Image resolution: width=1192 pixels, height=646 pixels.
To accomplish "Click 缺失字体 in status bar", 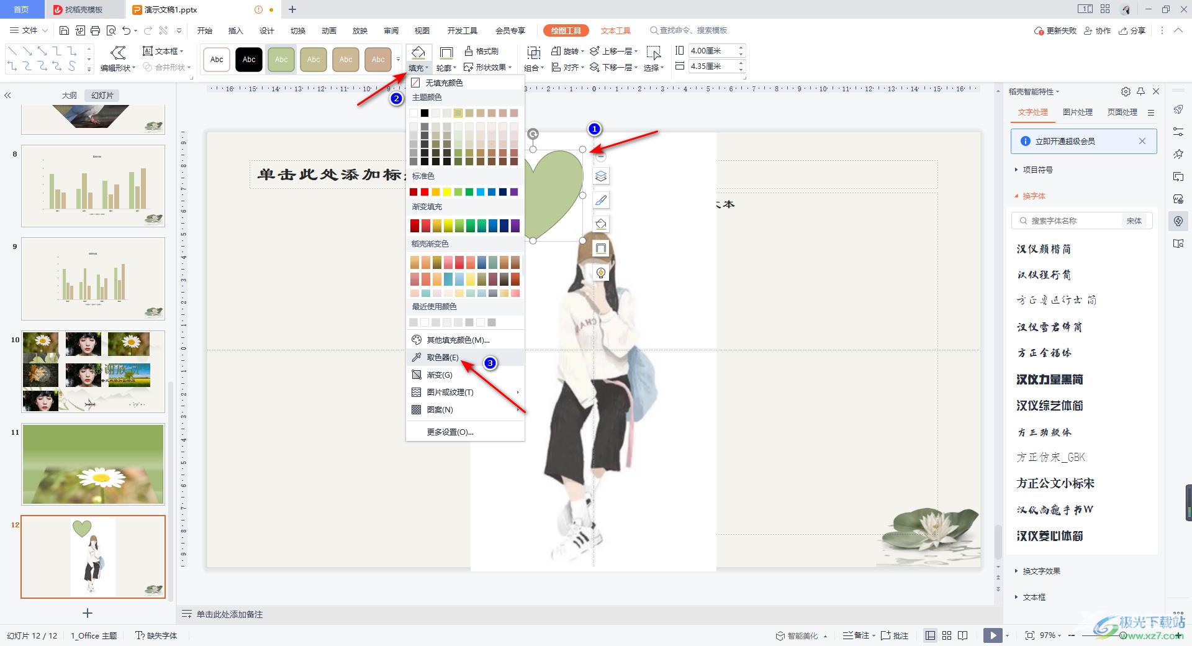I will (156, 635).
